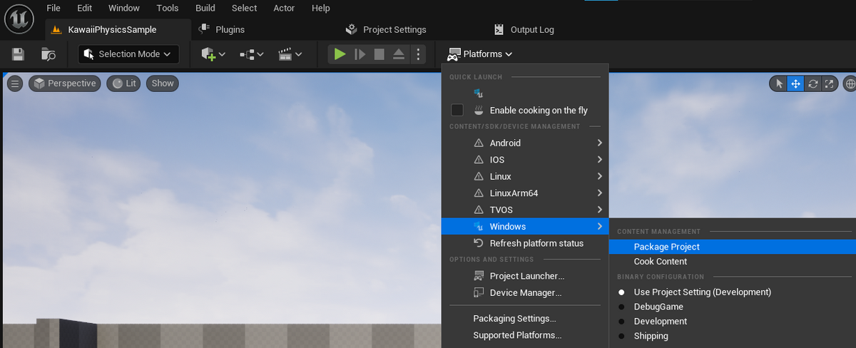
Task: Enable cooking on the fly checkbox
Action: pos(457,110)
